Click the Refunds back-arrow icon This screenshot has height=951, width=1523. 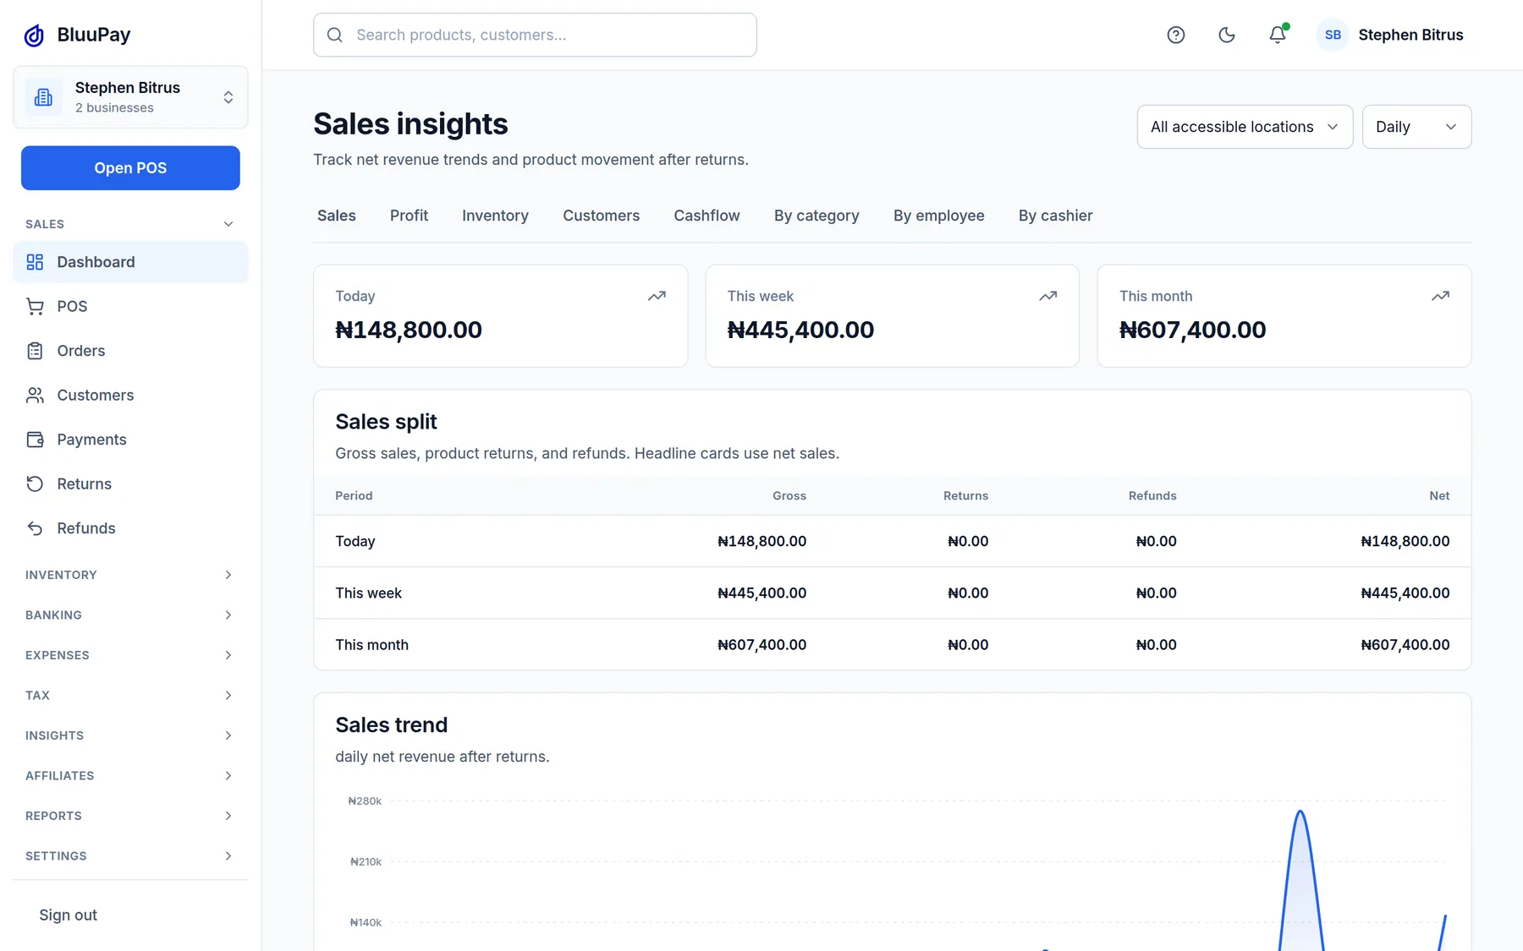(35, 528)
